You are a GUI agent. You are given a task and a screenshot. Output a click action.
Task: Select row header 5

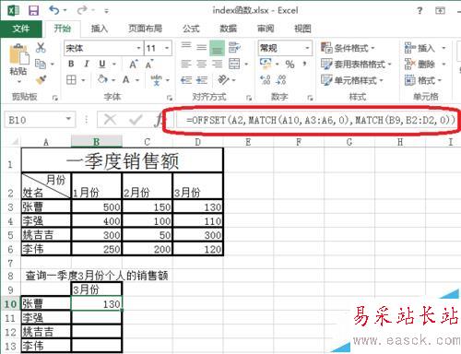(x=10, y=235)
